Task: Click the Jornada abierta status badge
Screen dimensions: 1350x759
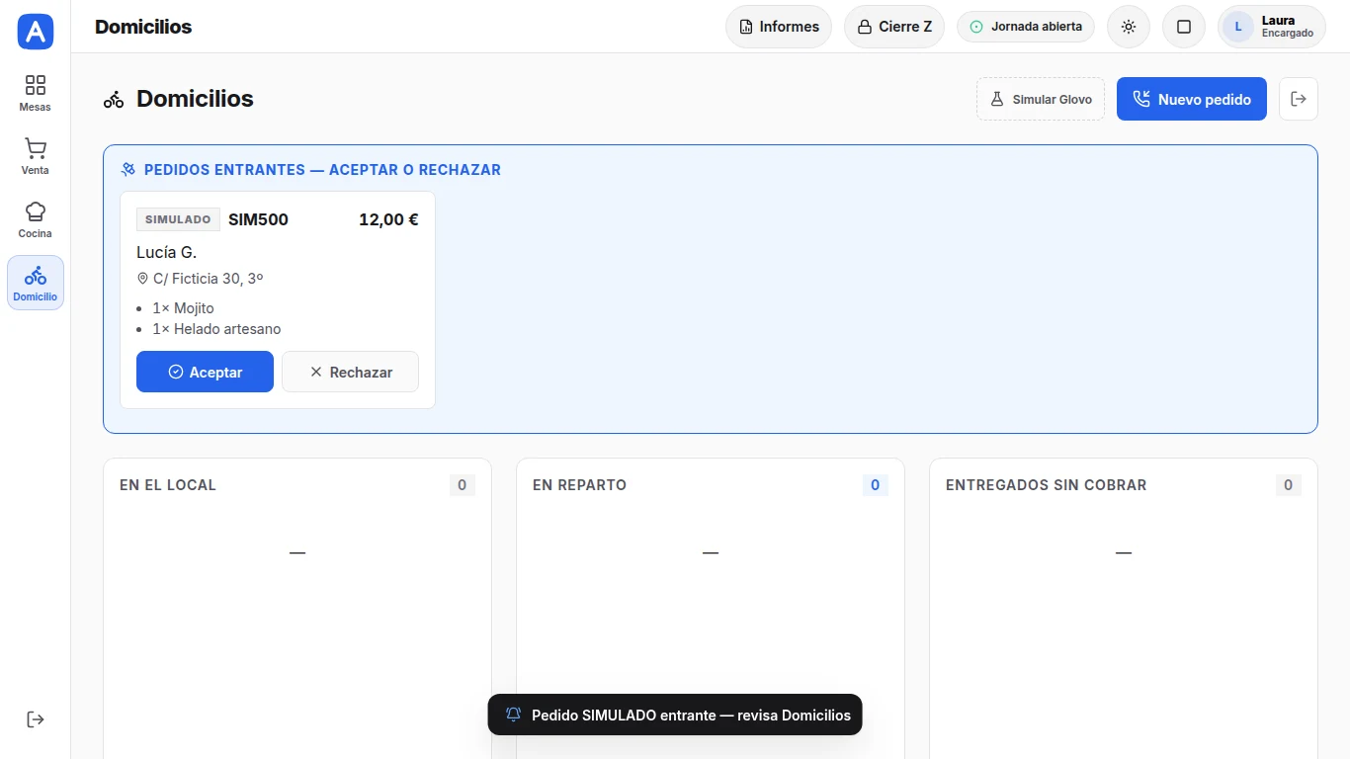Action: [x=1026, y=27]
